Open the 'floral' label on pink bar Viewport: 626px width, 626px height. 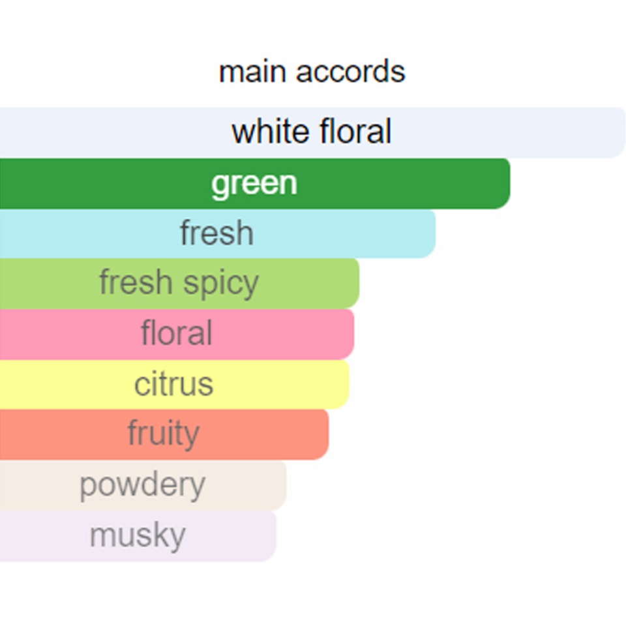[177, 333]
